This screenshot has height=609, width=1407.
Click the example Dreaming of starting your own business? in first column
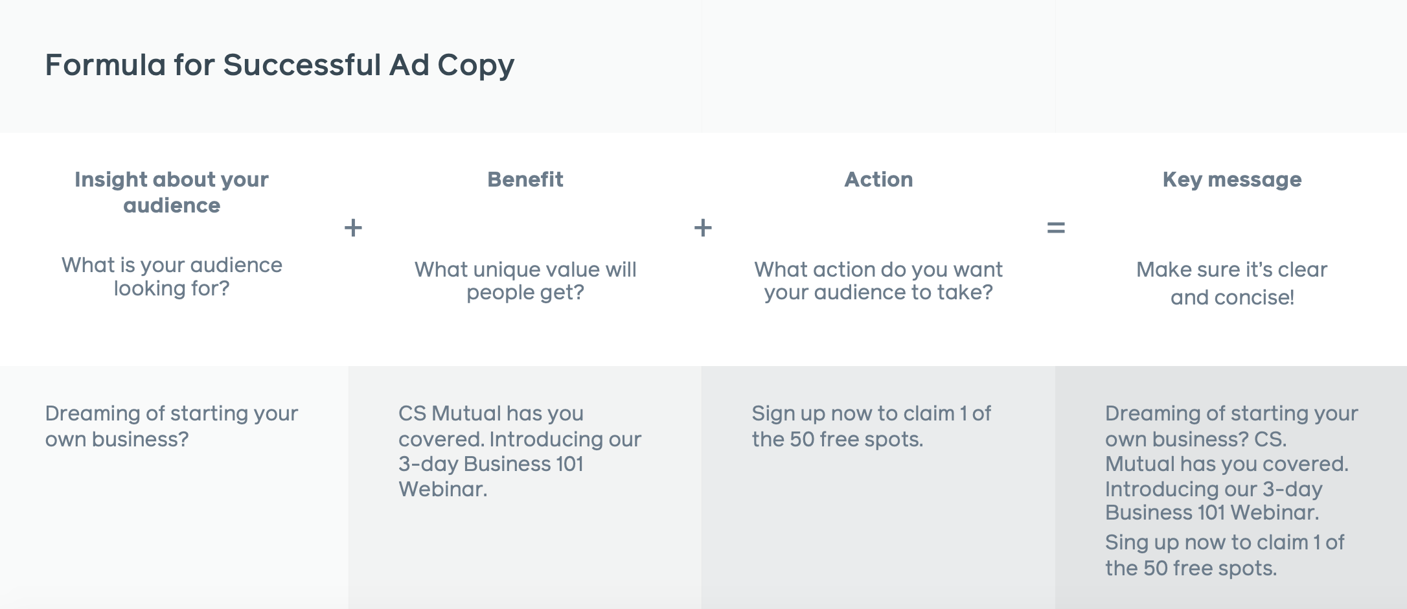(172, 426)
